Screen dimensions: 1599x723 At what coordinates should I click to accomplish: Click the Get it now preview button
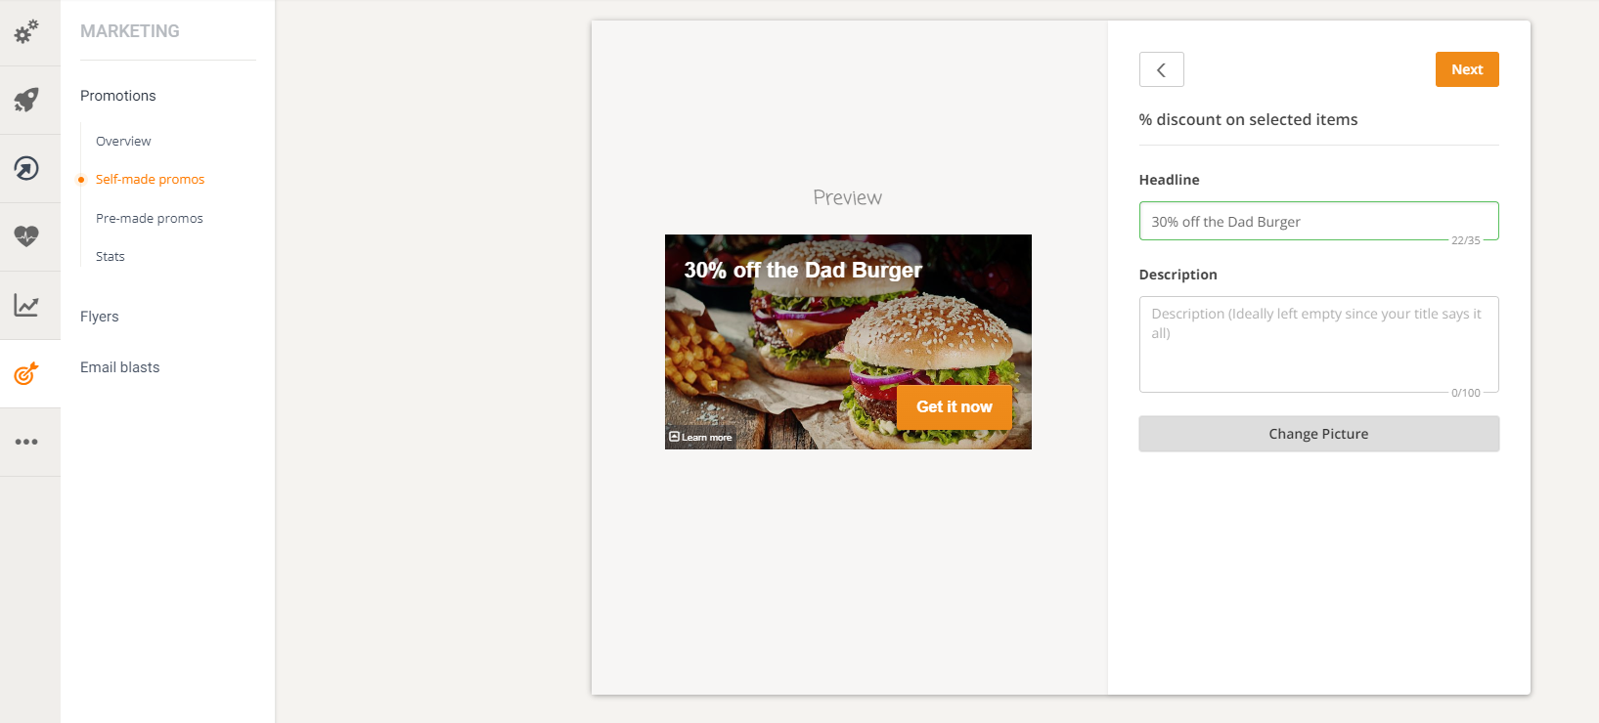coord(954,406)
